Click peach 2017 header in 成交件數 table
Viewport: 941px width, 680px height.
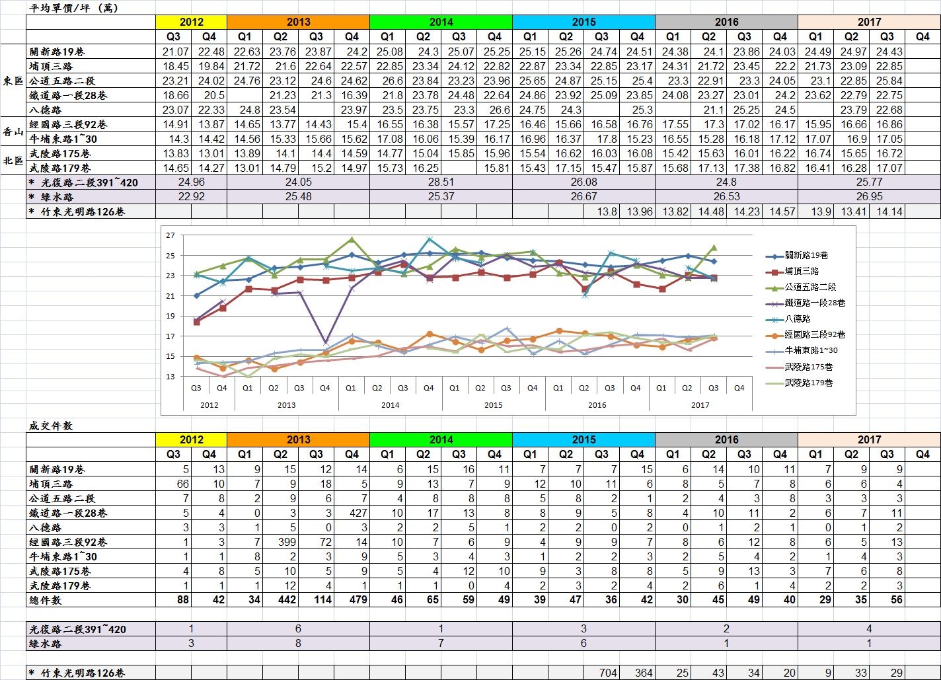(869, 439)
